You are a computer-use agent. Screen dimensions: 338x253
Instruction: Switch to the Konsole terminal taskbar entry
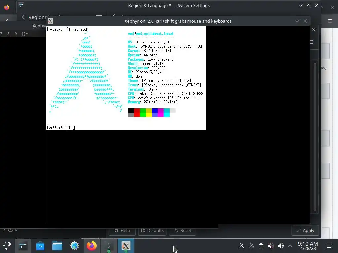[x=109, y=246]
